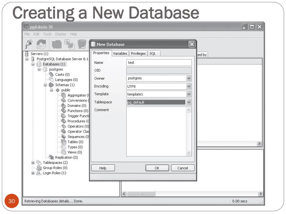
Task: Click the Group Roles node icon
Action: (39, 167)
